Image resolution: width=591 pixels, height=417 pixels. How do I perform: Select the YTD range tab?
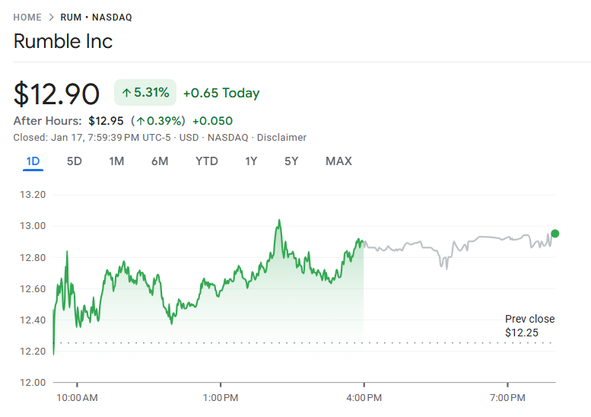click(206, 161)
